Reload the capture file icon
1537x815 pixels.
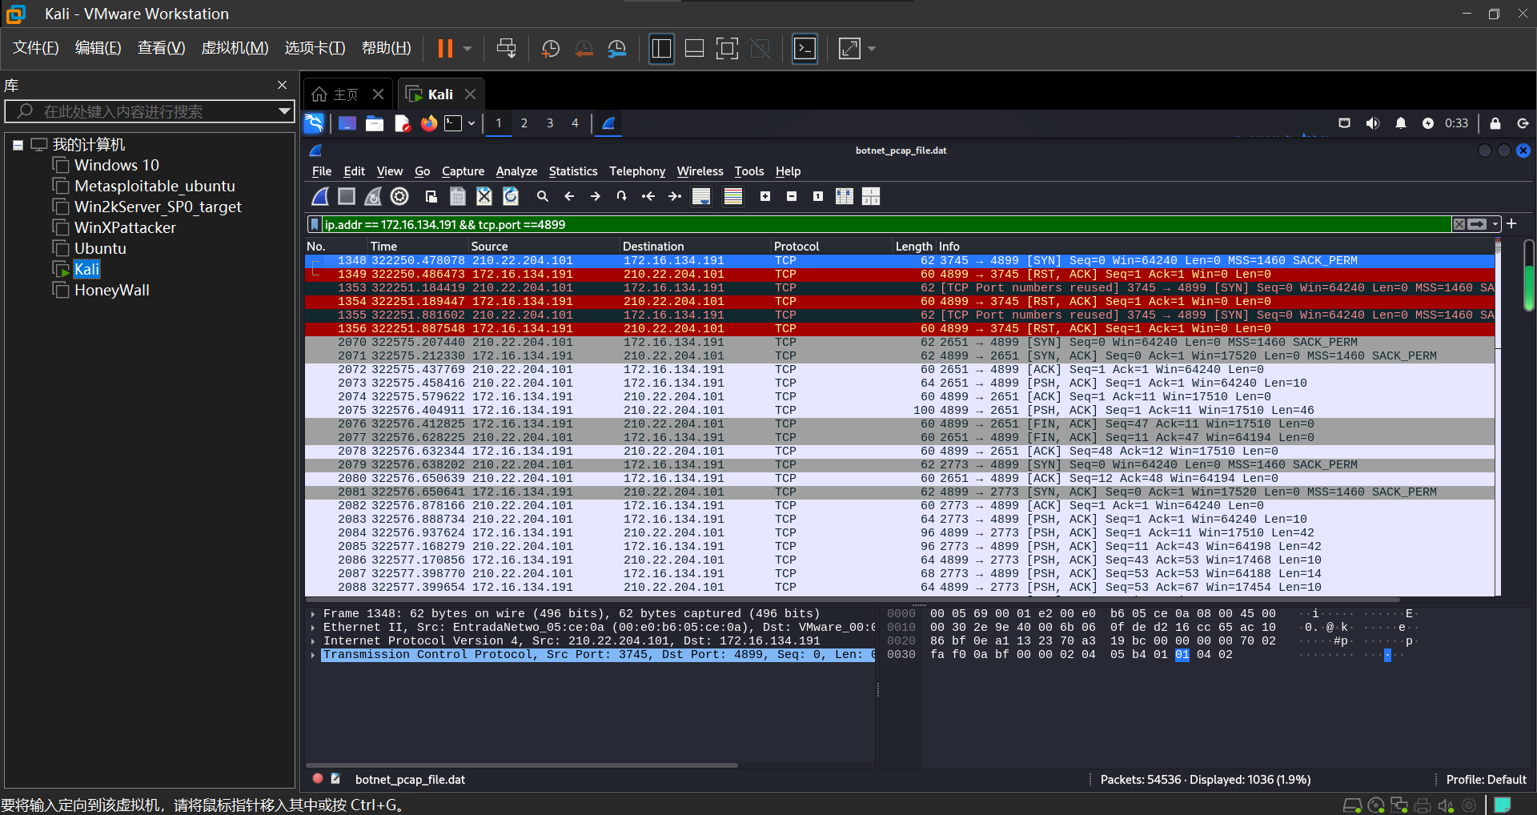(x=511, y=196)
